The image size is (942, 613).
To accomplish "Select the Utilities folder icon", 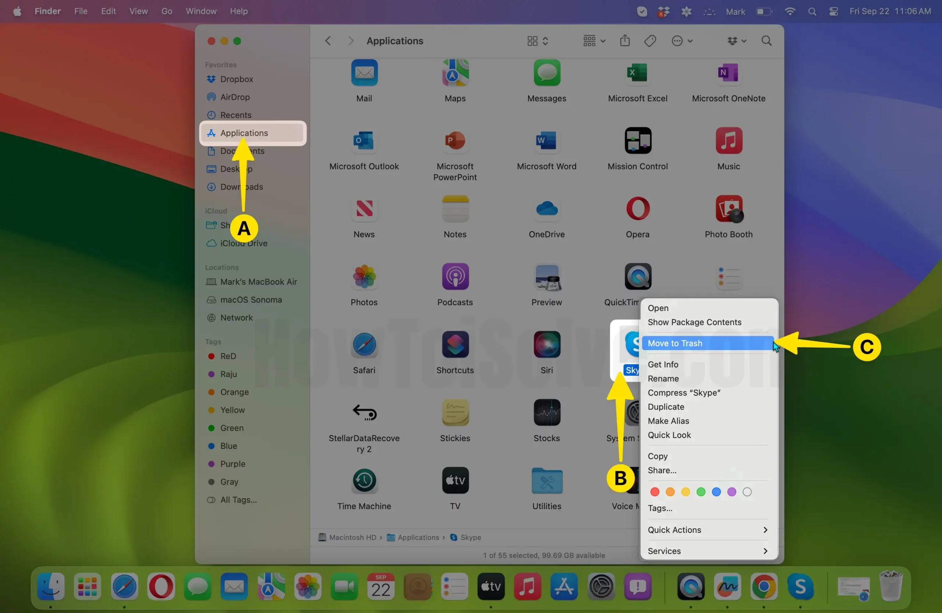I will pyautogui.click(x=546, y=480).
